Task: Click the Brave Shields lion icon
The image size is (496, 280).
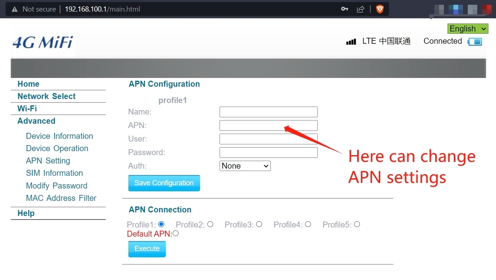Action: click(x=380, y=9)
